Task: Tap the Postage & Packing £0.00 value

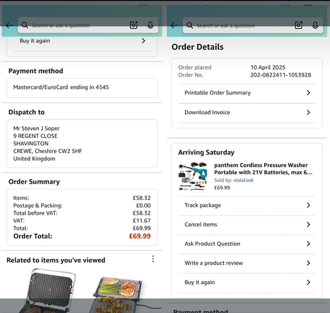Action: click(143, 205)
